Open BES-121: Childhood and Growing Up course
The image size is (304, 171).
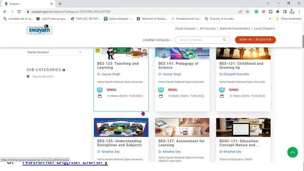click(241, 66)
